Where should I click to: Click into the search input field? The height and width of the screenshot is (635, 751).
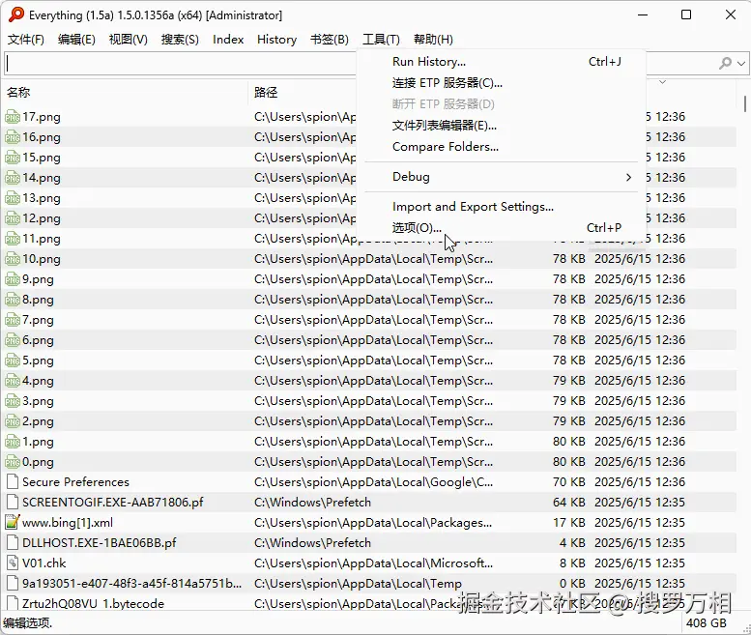click(x=180, y=63)
